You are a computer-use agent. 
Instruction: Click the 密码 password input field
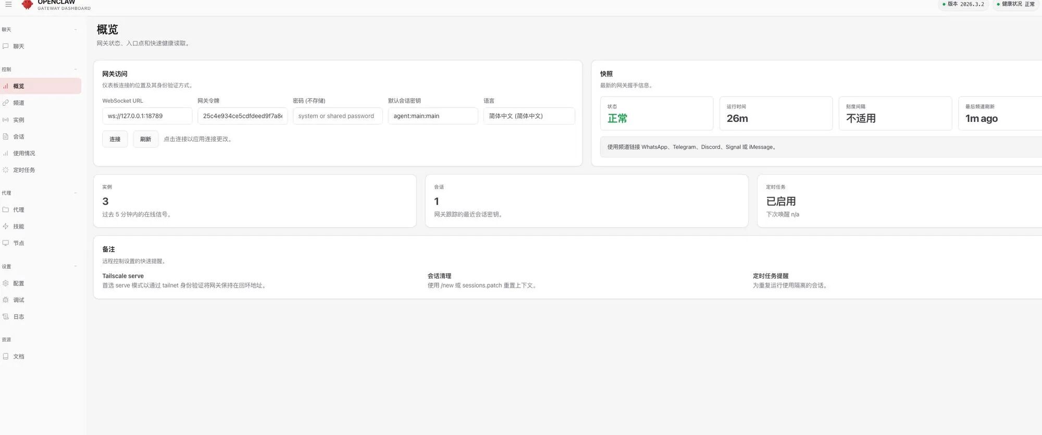click(x=337, y=116)
